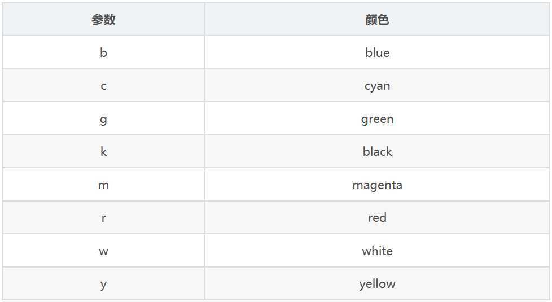Image resolution: width=552 pixels, height=302 pixels.
Task: Click the parameter cell 'k'
Action: 103,151
